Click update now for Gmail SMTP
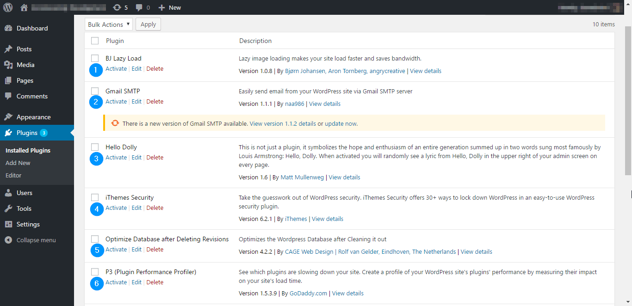 341,123
